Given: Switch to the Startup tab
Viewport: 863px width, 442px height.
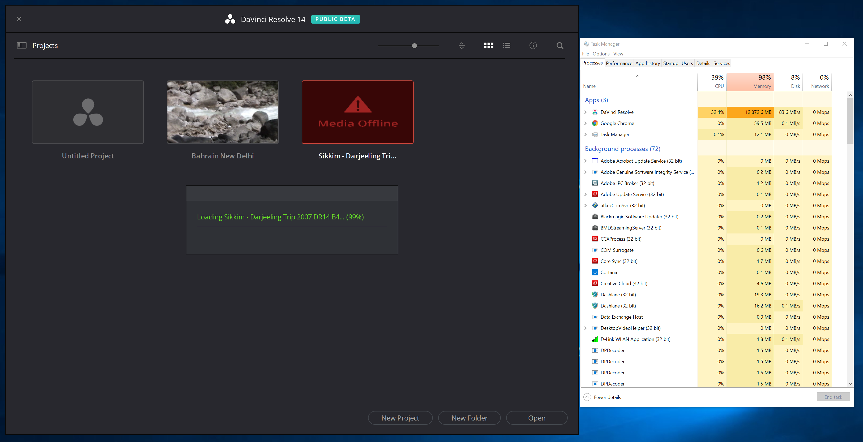Looking at the screenshot, I should point(670,63).
